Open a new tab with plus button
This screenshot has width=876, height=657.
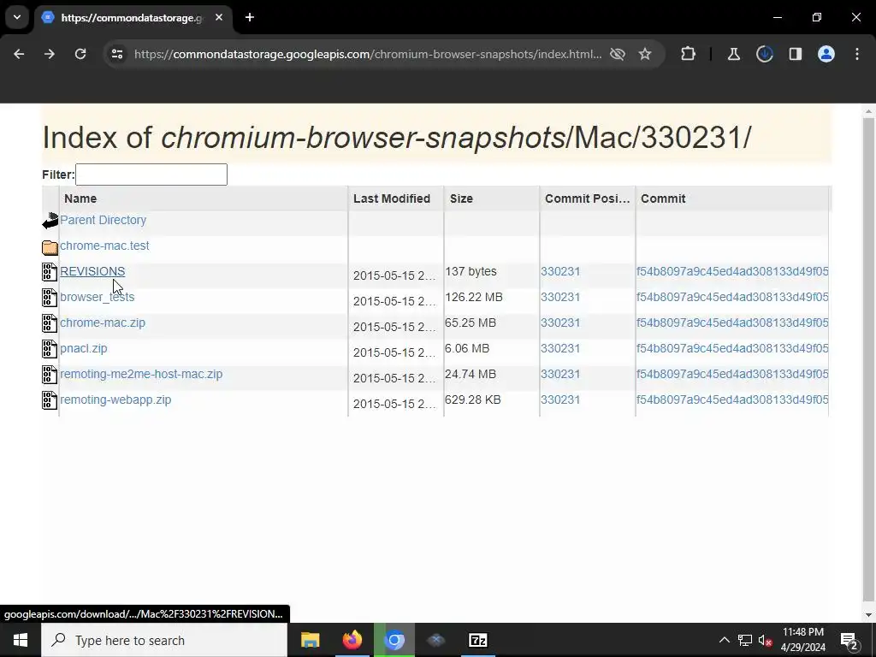(x=250, y=17)
